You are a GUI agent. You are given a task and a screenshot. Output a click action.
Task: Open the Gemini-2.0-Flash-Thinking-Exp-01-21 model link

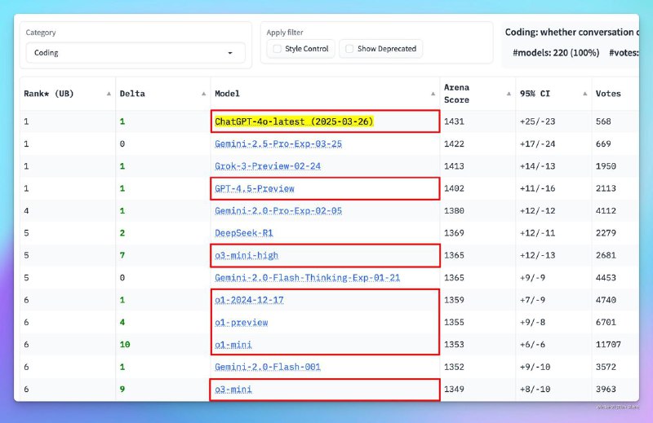click(308, 277)
